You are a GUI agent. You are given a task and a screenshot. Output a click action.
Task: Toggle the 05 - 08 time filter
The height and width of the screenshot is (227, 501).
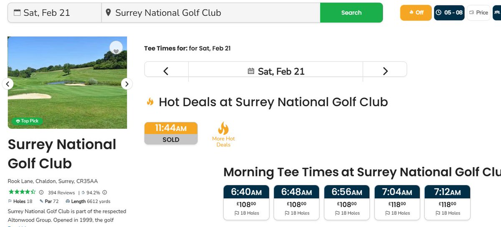[449, 13]
